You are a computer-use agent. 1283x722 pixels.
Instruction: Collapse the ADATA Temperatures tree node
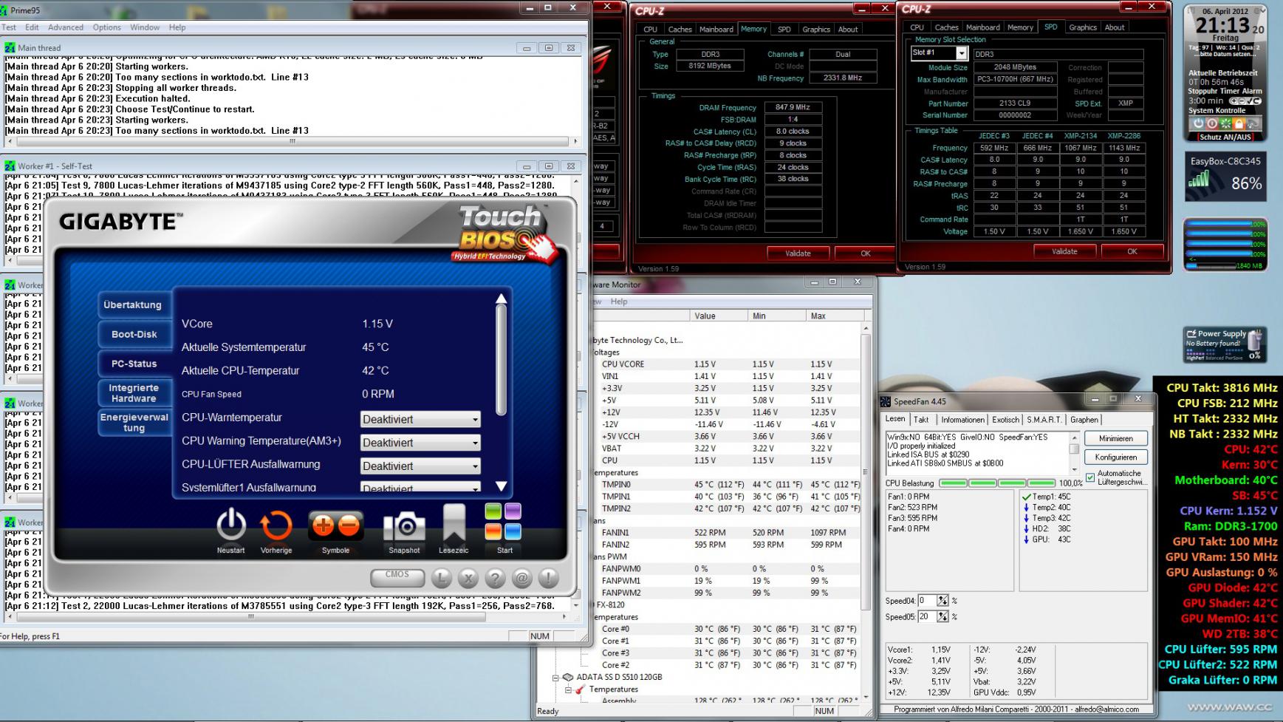tap(569, 689)
